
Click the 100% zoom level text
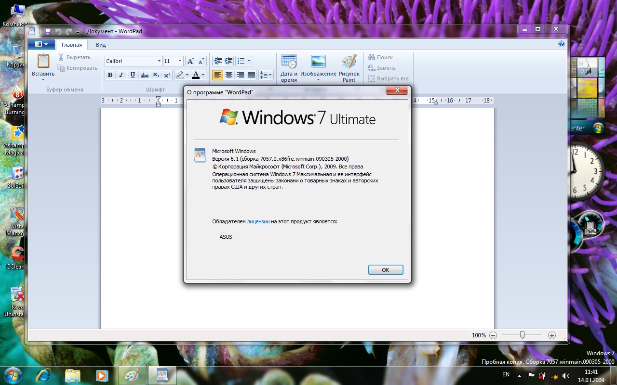click(479, 335)
